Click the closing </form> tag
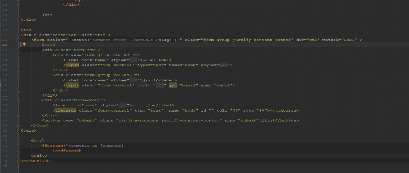This screenshot has height=173, width=409. (40, 126)
